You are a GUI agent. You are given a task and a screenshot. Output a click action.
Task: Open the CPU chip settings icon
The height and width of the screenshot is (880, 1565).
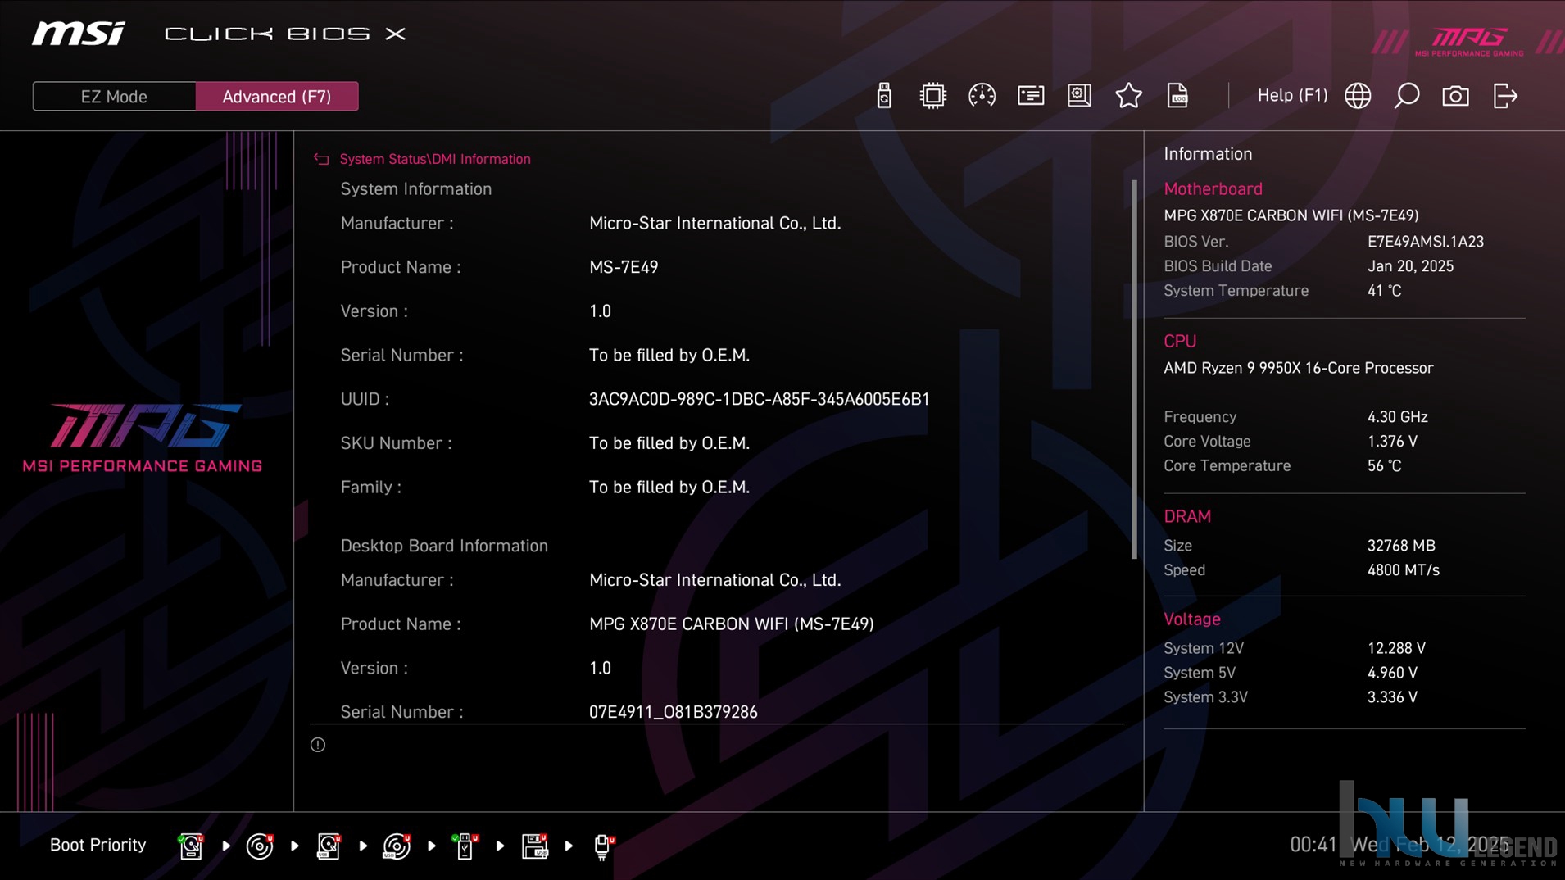click(x=932, y=96)
